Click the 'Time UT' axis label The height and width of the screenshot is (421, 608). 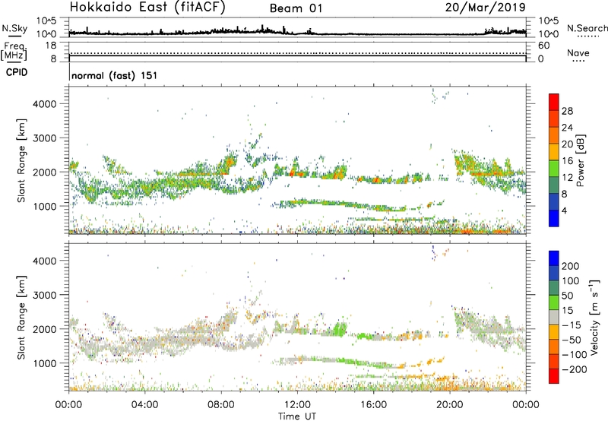(x=297, y=416)
